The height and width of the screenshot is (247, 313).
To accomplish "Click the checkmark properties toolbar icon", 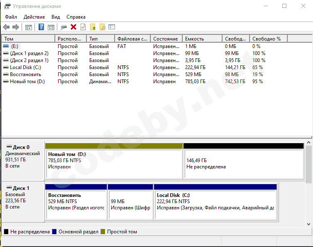I will (83, 27).
